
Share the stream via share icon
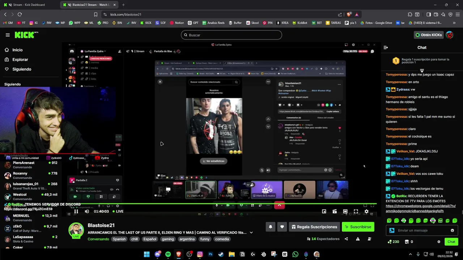346,239
